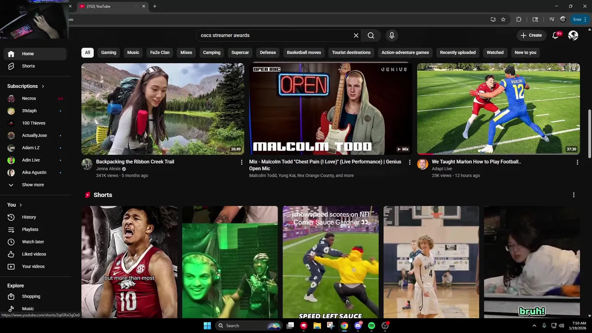Close the YouTube browser tab

(143, 6)
